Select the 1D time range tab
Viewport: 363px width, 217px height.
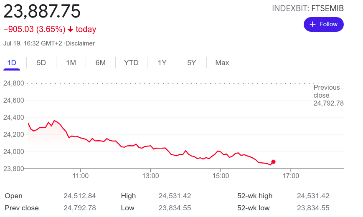(x=12, y=63)
